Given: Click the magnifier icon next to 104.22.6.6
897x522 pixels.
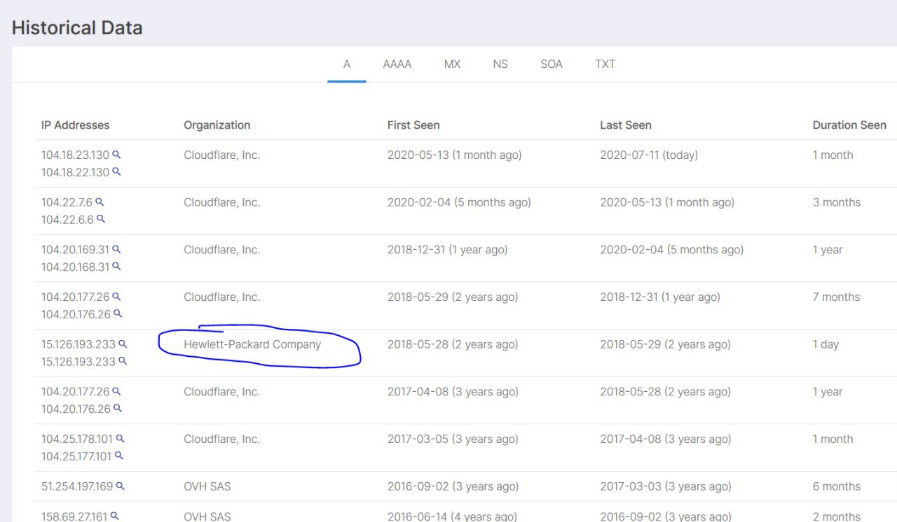Looking at the screenshot, I should point(101,219).
